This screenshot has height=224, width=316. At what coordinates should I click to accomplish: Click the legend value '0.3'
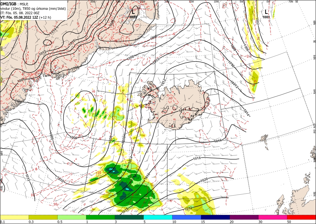pyautogui.click(x=31, y=222)
